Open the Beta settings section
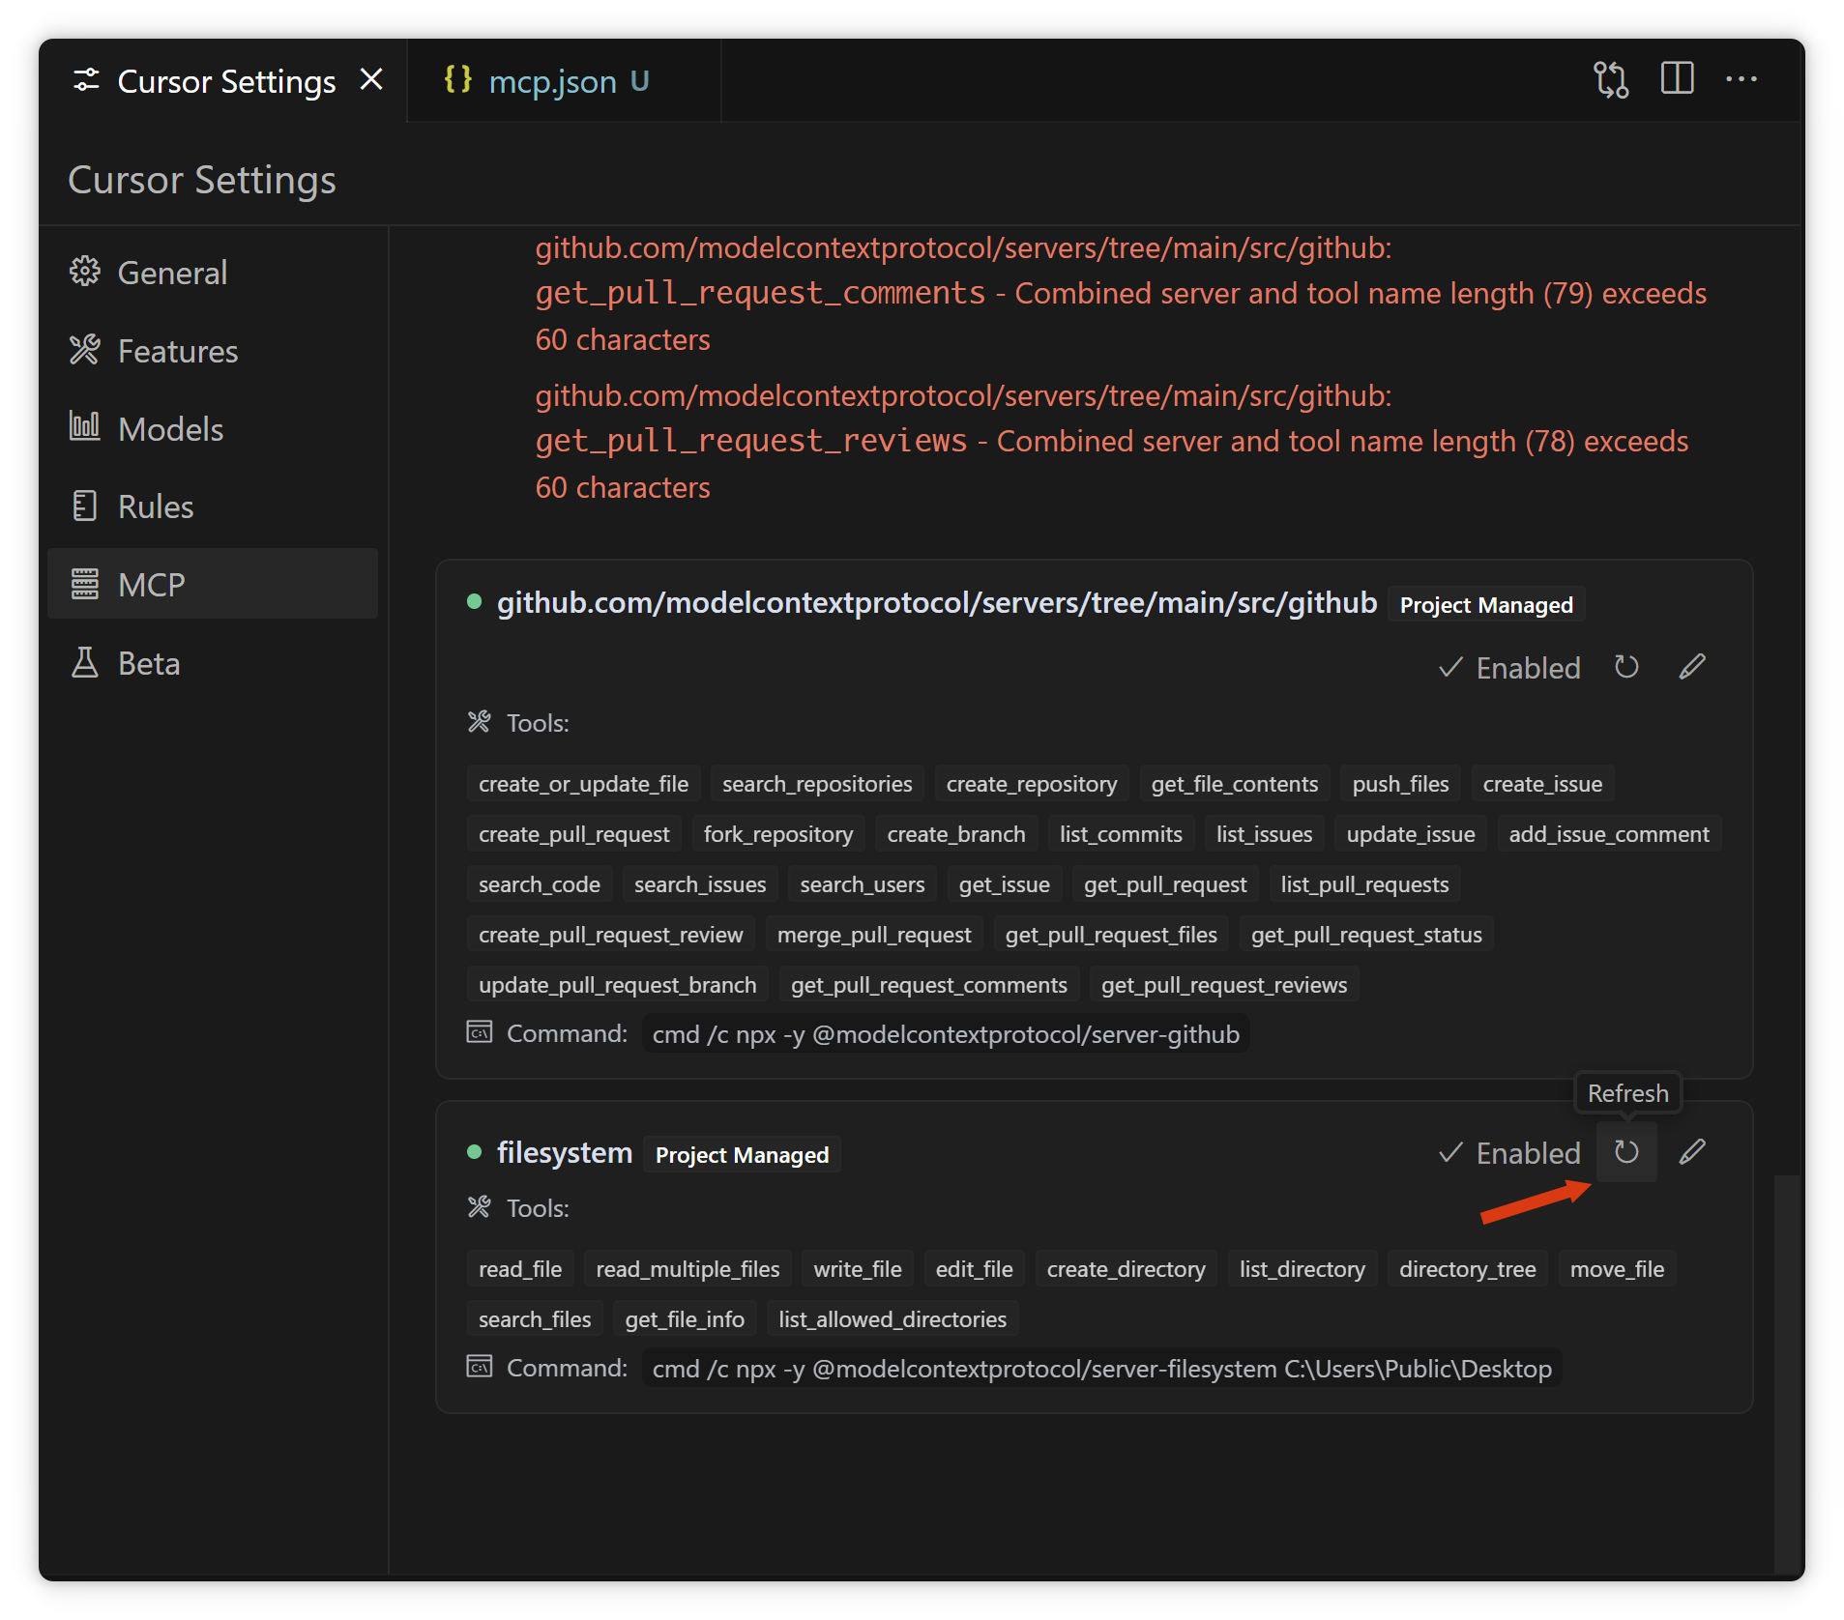The image size is (1844, 1620). click(148, 663)
